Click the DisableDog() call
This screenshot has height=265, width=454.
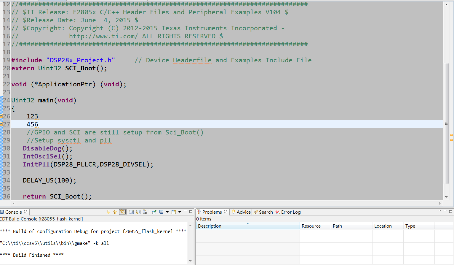pyautogui.click(x=47, y=148)
